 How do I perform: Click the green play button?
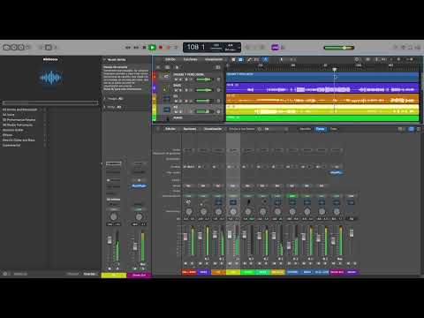(x=152, y=47)
